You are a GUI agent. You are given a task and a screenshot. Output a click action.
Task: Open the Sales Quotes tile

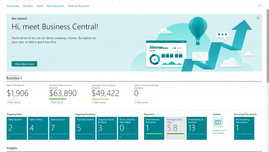click(x=17, y=128)
